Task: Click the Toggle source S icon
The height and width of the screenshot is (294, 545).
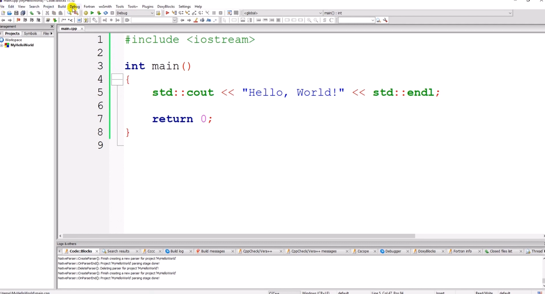Action: point(325,20)
